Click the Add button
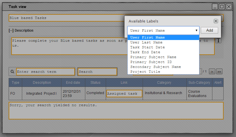Viewport: 236px width, 137px height. click(209, 31)
